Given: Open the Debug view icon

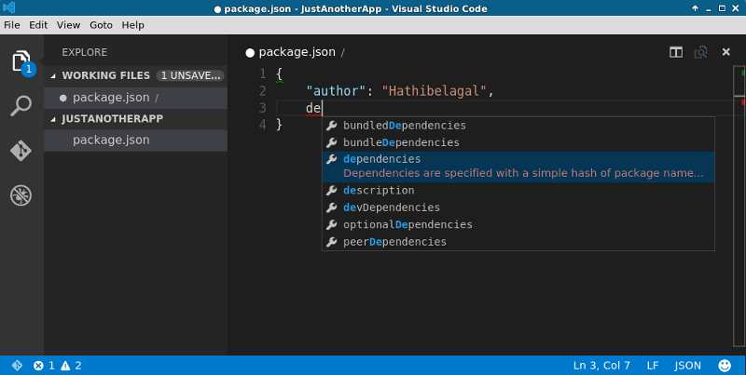Looking at the screenshot, I should [21, 195].
